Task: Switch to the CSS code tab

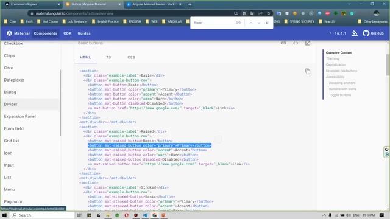Action: tap(132, 57)
